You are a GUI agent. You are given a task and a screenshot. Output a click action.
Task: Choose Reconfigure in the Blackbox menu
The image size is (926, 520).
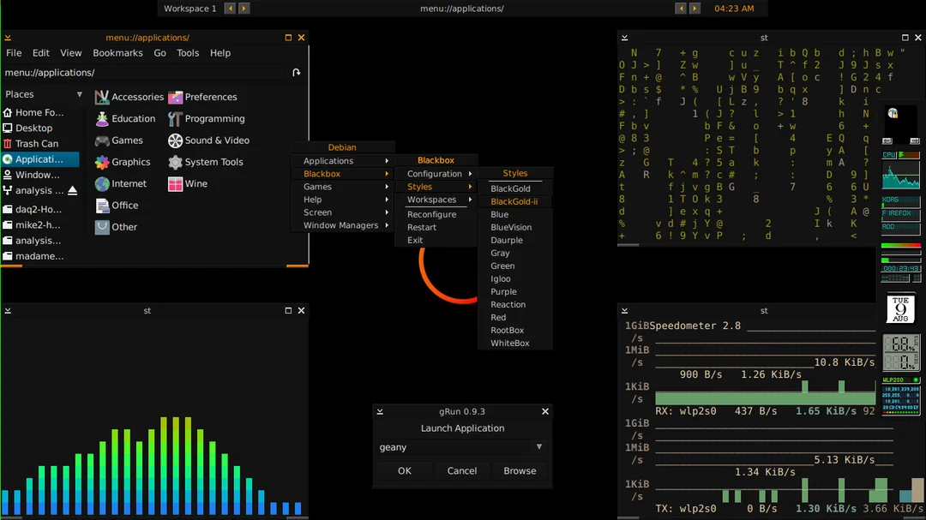tap(431, 215)
